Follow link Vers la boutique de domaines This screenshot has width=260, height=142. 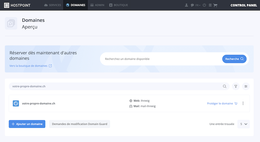[28, 66]
